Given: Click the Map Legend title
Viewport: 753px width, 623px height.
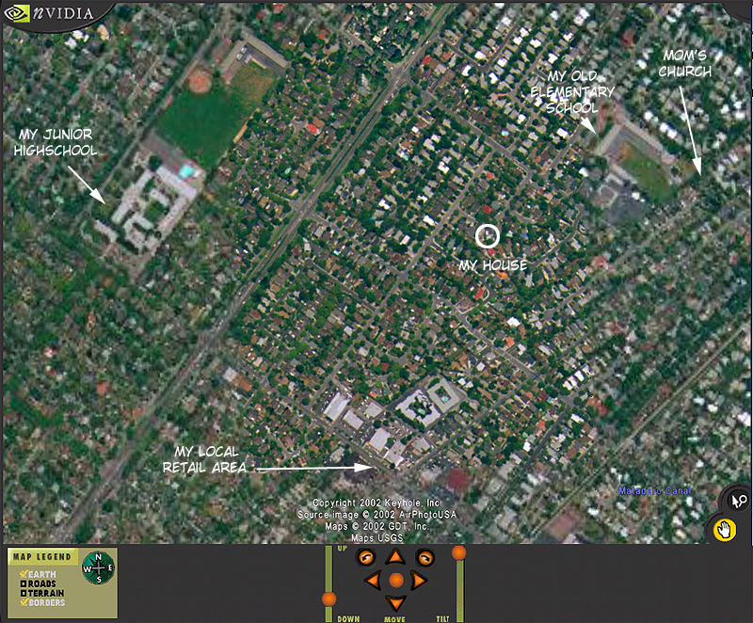Looking at the screenshot, I should (x=41, y=557).
